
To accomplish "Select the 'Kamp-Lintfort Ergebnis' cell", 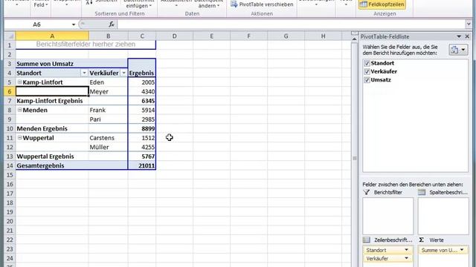I will tap(52, 101).
